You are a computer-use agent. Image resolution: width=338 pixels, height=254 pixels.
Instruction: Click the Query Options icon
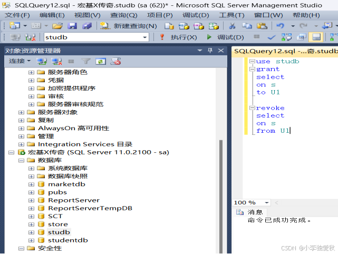pyautogui.click(x=302, y=37)
